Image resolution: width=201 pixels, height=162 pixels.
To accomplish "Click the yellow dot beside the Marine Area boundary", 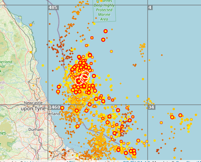I will click(x=94, y=24).
